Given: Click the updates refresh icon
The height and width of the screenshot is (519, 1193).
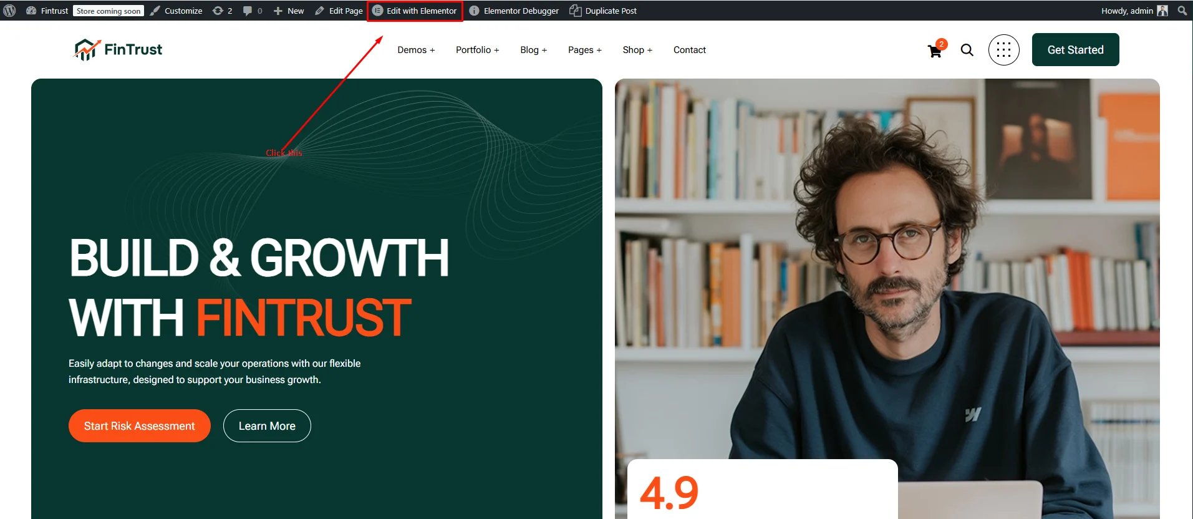Looking at the screenshot, I should tap(218, 11).
